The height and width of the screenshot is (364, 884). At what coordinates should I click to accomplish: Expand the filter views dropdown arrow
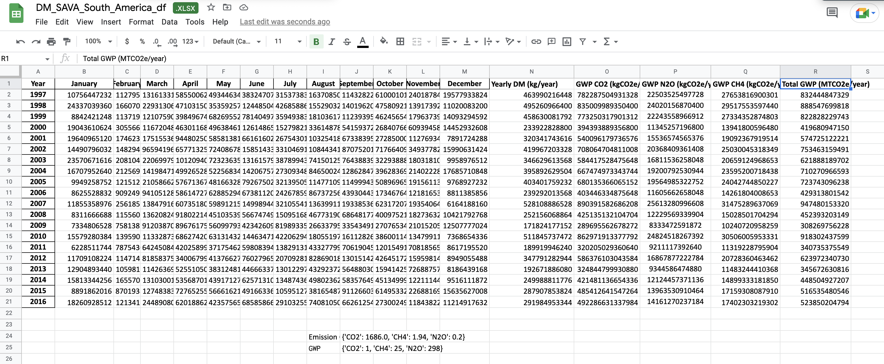click(595, 42)
